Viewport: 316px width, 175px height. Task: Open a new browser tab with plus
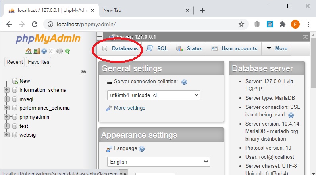coord(202,10)
